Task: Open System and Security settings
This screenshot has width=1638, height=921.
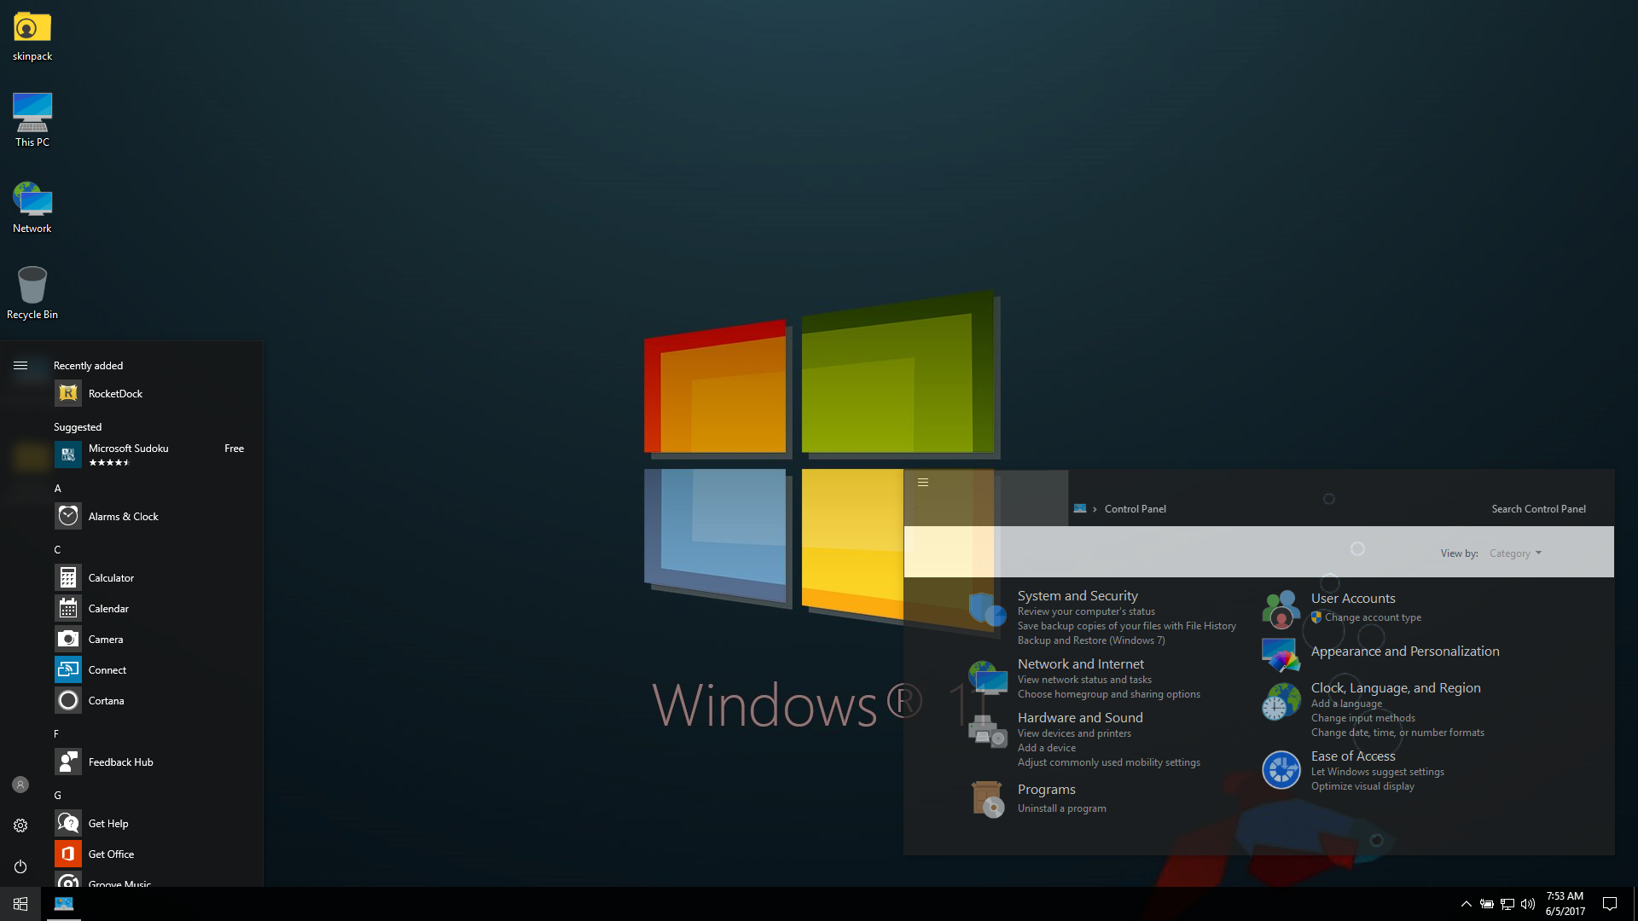Action: (x=1077, y=595)
